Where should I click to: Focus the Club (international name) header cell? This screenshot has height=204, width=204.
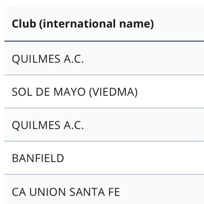(83, 24)
